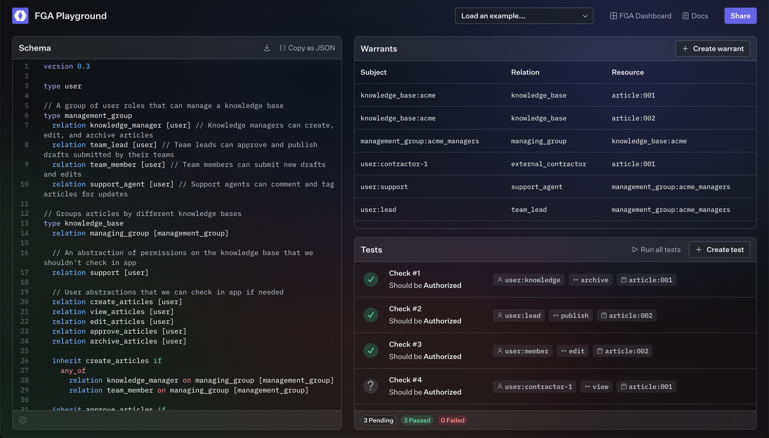
Task: Click the Check #2 green status icon
Action: click(x=371, y=315)
